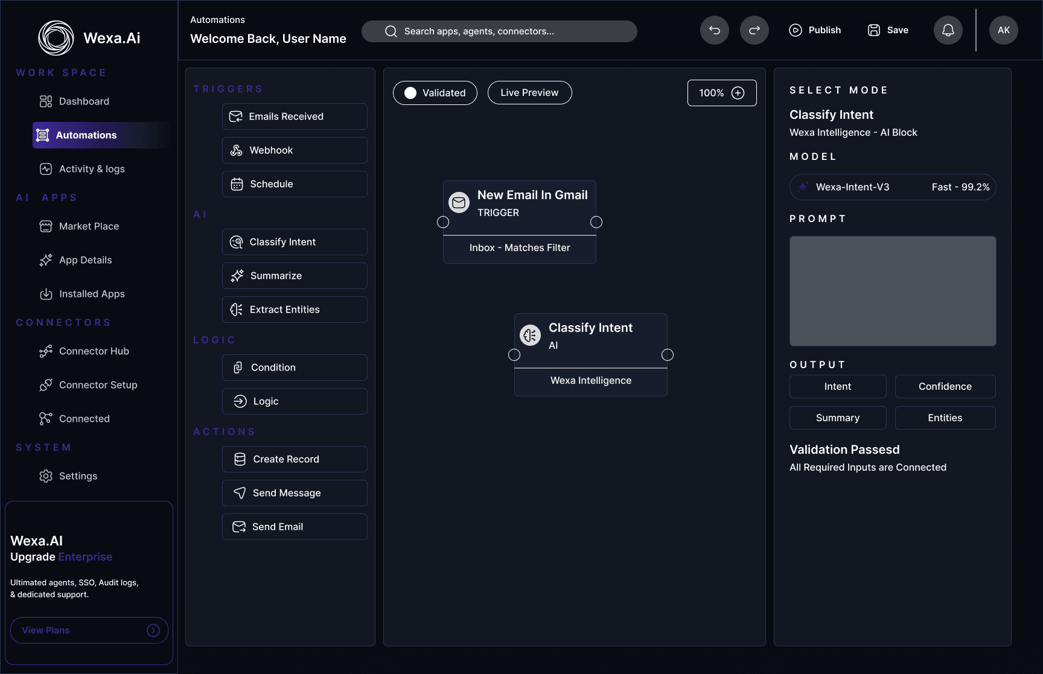Click the output port of Classify Intent node
1043x674 pixels.
pos(668,355)
